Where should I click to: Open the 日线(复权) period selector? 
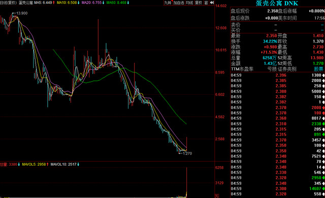(x=8, y=3)
